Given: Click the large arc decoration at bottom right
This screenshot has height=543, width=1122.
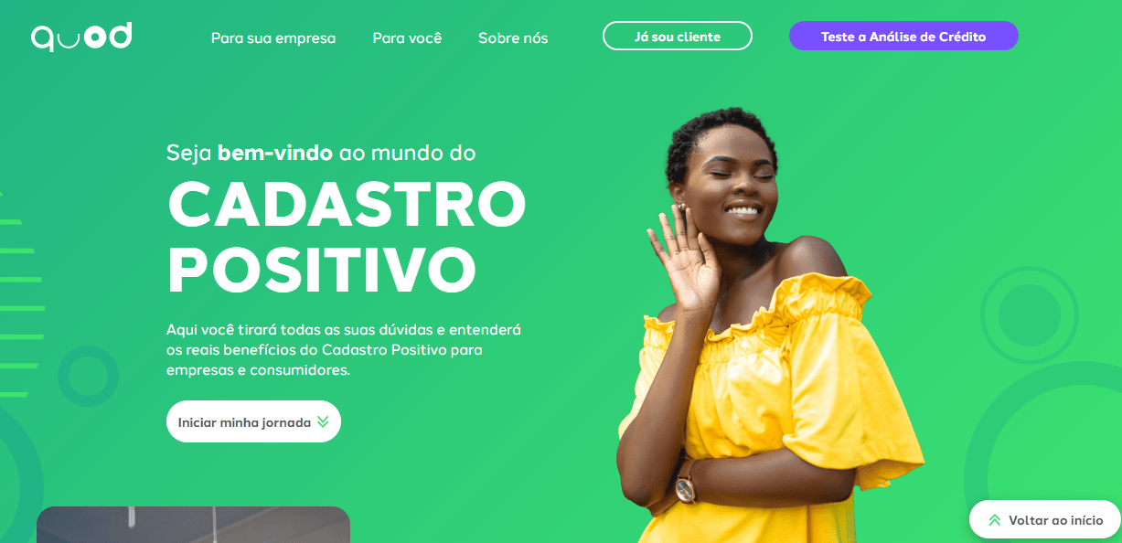Looking at the screenshot, I should pyautogui.click(x=1043, y=448).
